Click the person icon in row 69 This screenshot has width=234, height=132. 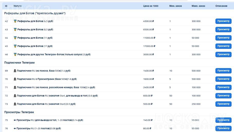click(15, 71)
